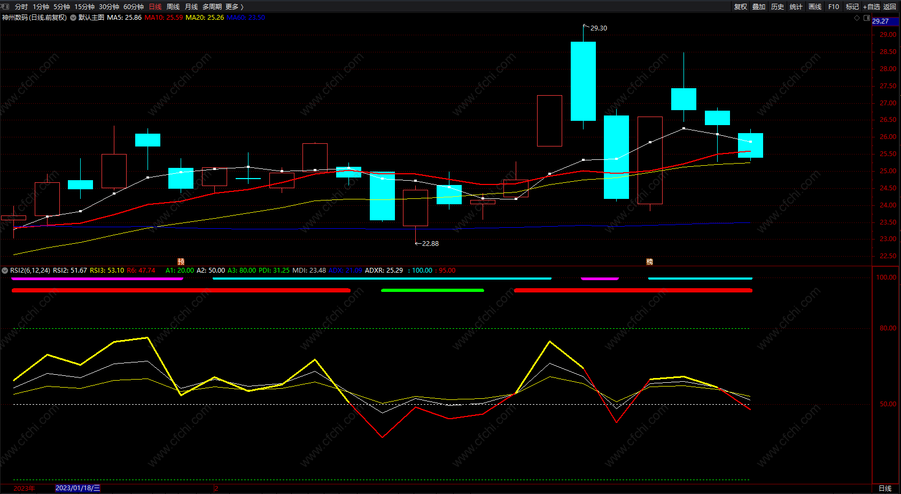Click the RSI2: 51.67 readout
The width and height of the screenshot is (901, 494).
tap(70, 271)
